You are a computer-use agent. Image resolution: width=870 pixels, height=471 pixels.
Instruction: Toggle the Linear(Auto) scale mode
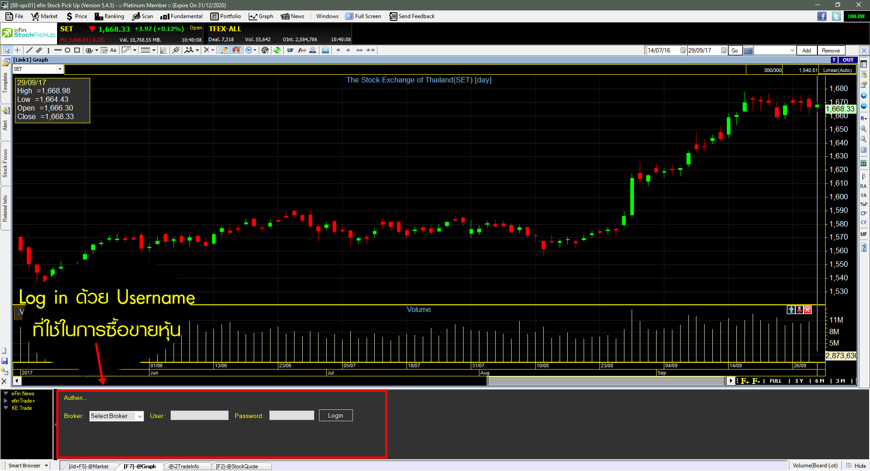(x=837, y=70)
